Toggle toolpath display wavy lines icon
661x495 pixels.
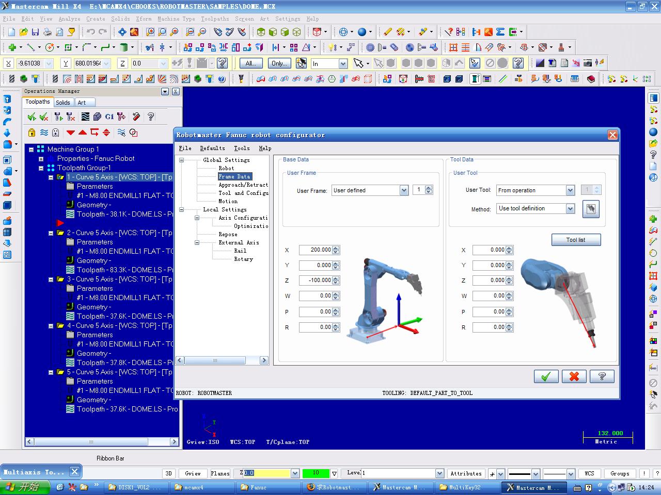pos(44,133)
